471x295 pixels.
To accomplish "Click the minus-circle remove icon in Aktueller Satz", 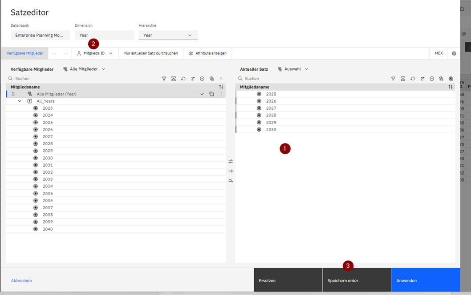I will point(432,79).
